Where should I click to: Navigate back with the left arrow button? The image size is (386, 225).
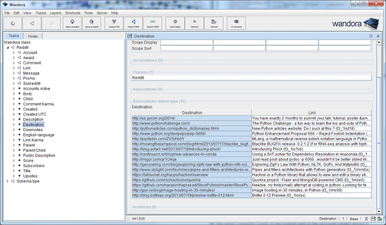(x=32, y=23)
